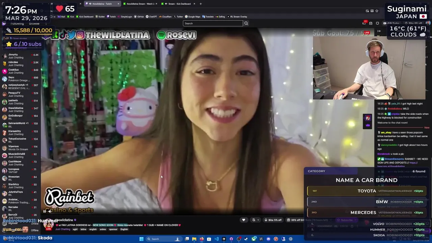Follow the channel with heart button
432x243 pixels.
243,220
